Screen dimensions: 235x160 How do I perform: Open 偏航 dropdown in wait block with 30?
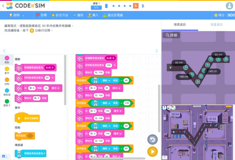[106, 126]
